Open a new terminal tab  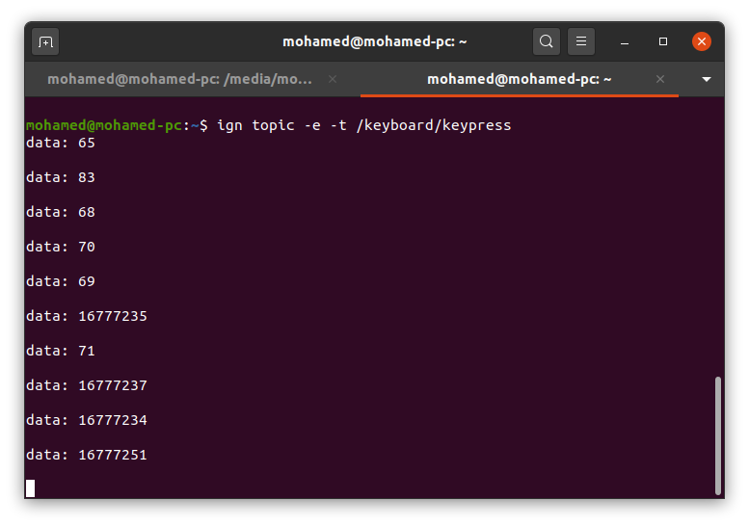coord(45,41)
